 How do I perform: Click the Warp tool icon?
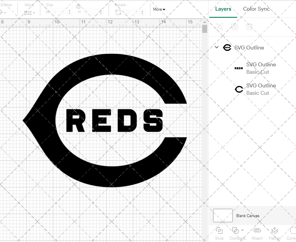[x=28, y=13]
